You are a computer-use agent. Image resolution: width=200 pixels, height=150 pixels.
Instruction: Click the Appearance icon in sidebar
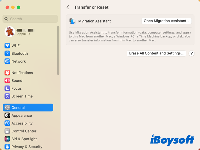coord(7,115)
